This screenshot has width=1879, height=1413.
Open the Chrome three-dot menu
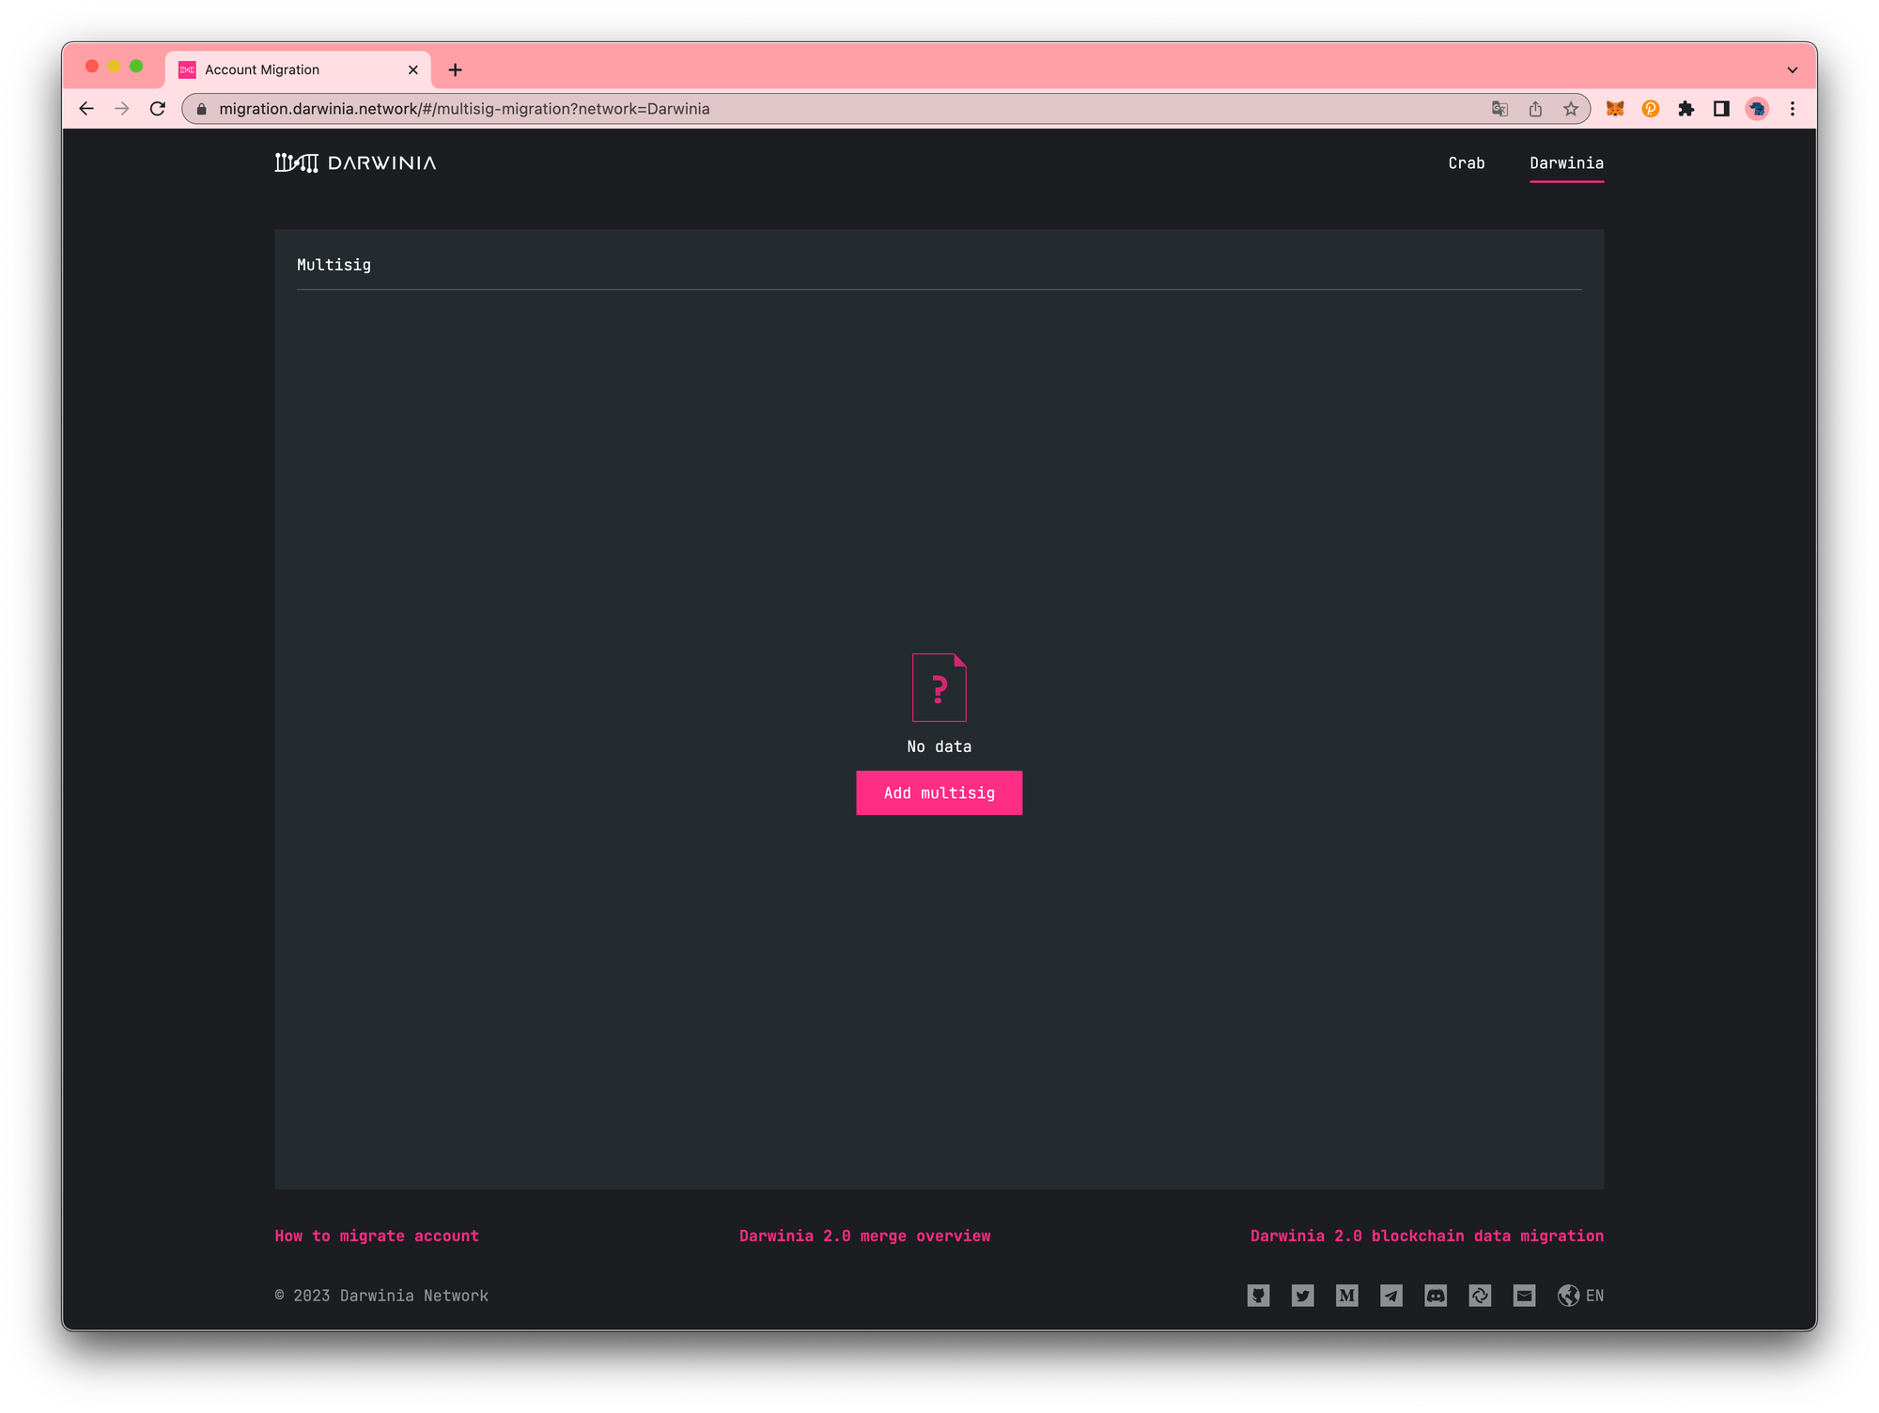[1792, 109]
